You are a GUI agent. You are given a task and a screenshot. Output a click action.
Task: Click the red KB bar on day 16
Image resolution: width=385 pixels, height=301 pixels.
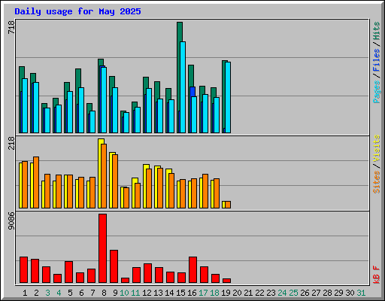(x=192, y=270)
